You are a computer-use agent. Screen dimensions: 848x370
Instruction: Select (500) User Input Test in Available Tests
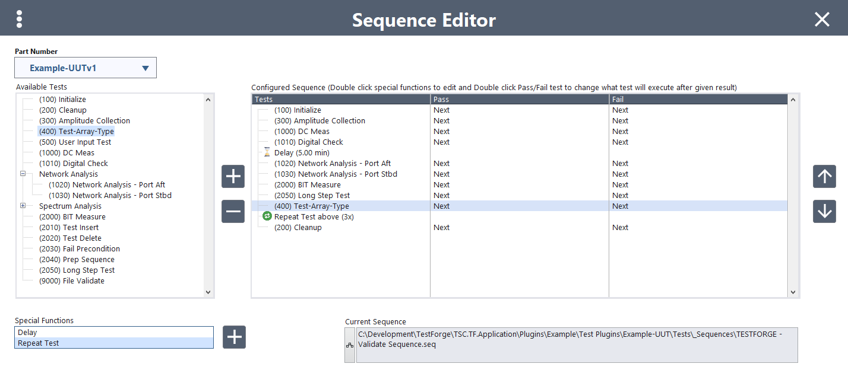75,142
